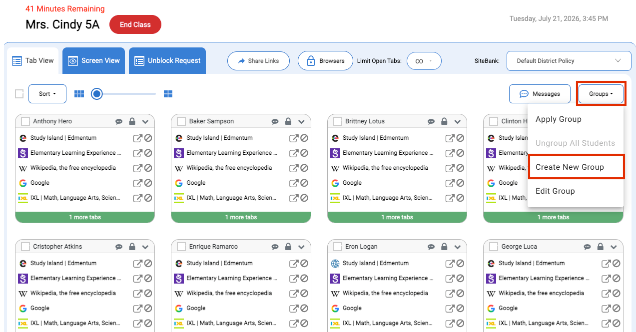Block IXL tab for Baker Sampson
The height and width of the screenshot is (332, 636).
304,198
